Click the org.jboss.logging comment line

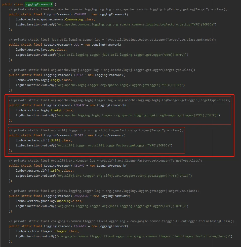point(104,191)
